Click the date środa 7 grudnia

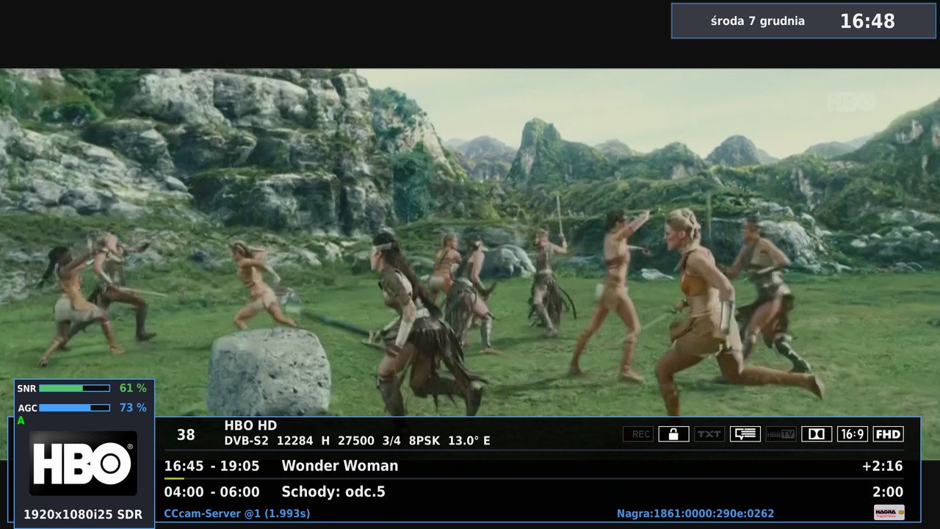tap(758, 21)
